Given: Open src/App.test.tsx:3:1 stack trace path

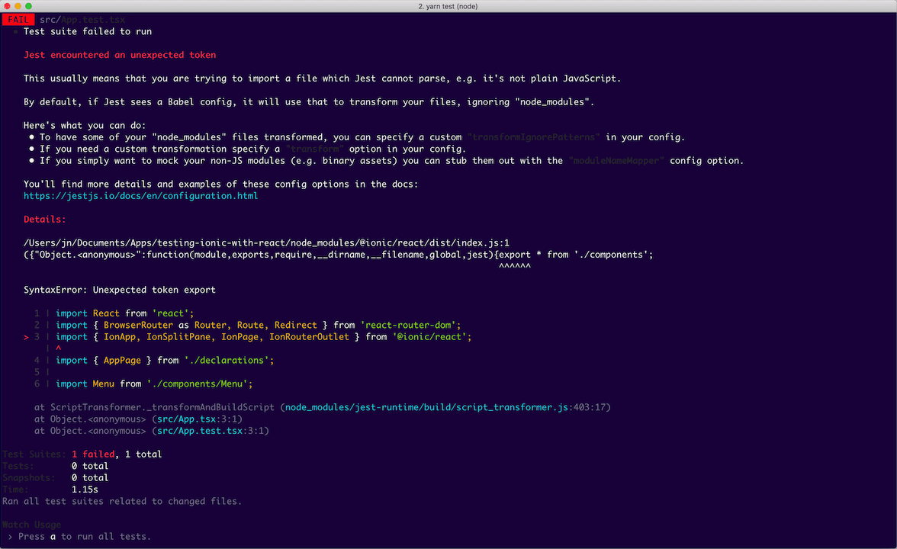Looking at the screenshot, I should coord(210,431).
